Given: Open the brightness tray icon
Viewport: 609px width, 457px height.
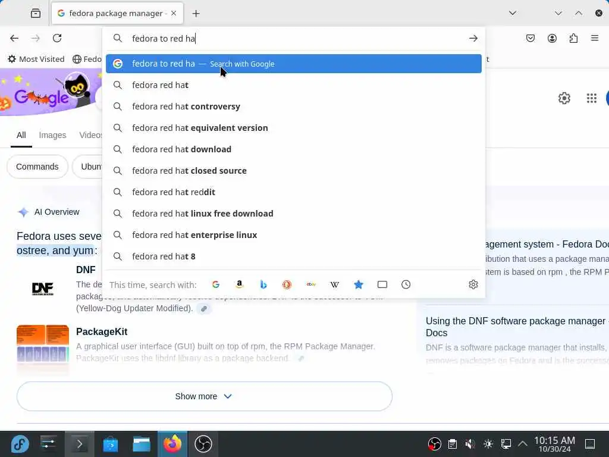Looking at the screenshot, I should click(x=488, y=444).
